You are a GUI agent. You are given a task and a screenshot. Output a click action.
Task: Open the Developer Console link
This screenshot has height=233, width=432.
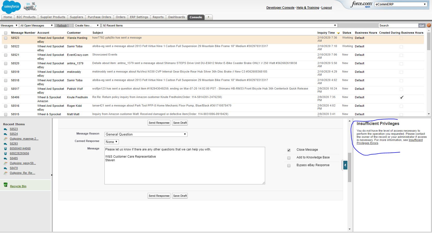pyautogui.click(x=280, y=8)
